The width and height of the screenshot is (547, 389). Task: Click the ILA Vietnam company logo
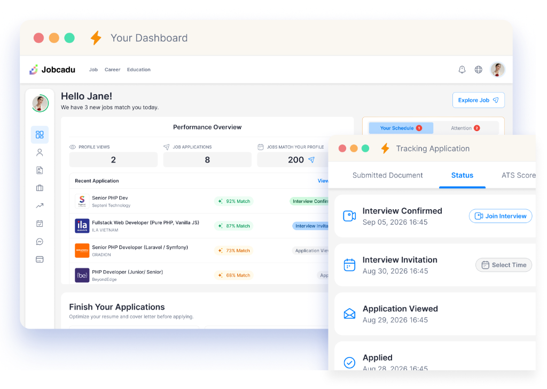point(82,226)
